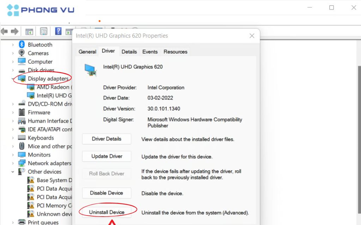Click the forward navigation arrow icon
Screen dimensions: 361x225
[x=14, y=31]
